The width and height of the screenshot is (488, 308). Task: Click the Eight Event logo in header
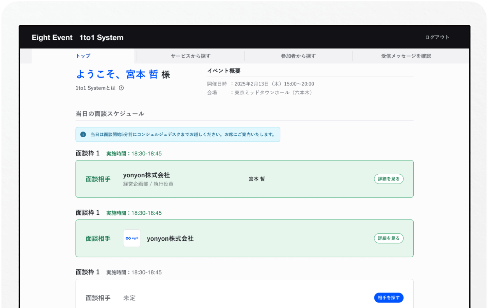click(52, 38)
